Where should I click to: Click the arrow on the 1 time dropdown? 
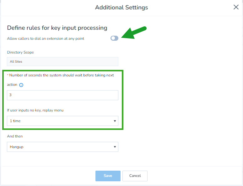click(x=115, y=121)
